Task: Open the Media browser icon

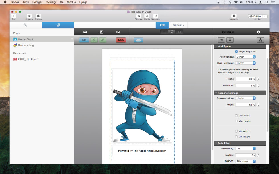Action: coord(147,16)
